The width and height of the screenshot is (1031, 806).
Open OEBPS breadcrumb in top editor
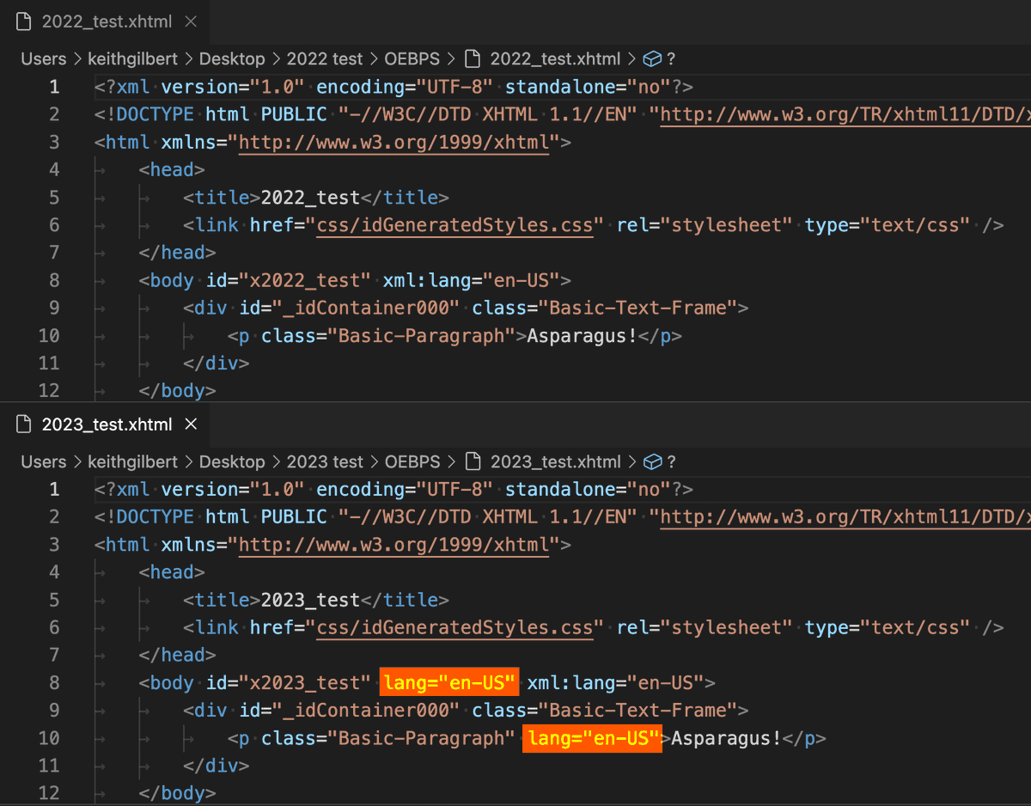click(412, 58)
